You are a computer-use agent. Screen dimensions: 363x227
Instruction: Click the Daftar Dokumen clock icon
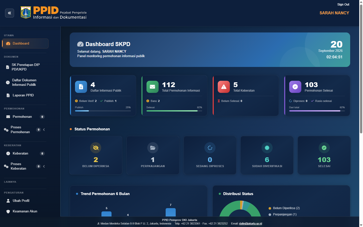pyautogui.click(x=8, y=83)
